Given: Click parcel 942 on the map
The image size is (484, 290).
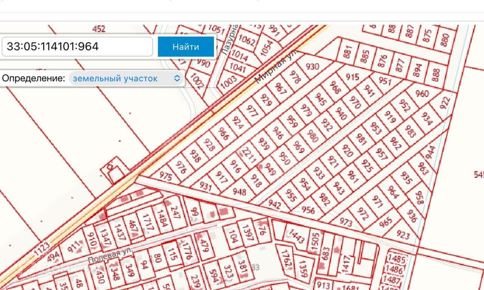Looking at the screenshot, I should click(x=275, y=204).
